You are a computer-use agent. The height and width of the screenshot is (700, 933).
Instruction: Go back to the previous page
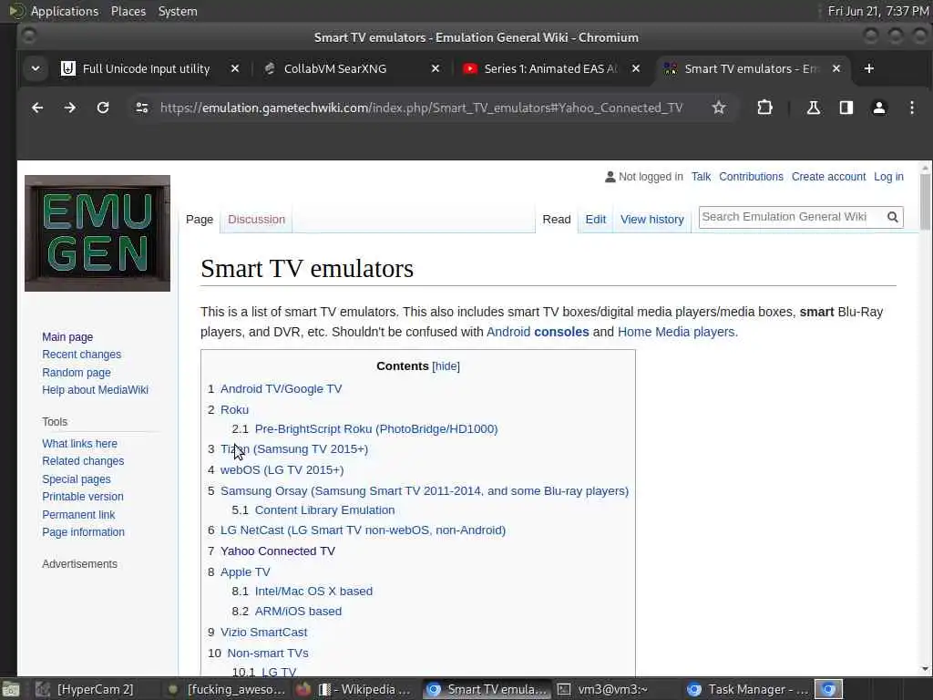pyautogui.click(x=37, y=108)
